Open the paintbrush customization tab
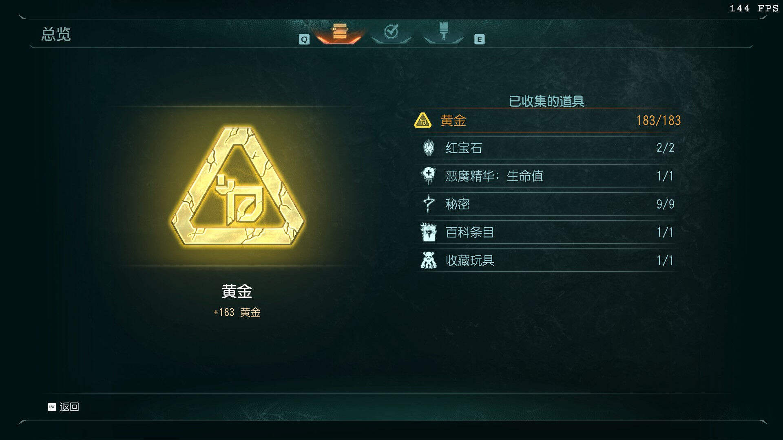 coord(443,31)
